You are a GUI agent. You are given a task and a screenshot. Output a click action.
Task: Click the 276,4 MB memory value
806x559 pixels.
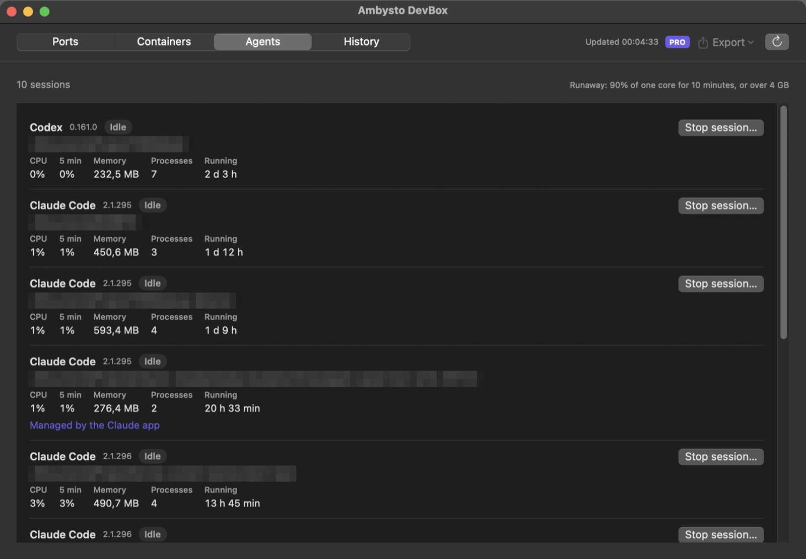point(116,408)
